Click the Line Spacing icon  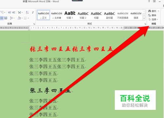point(11,18)
